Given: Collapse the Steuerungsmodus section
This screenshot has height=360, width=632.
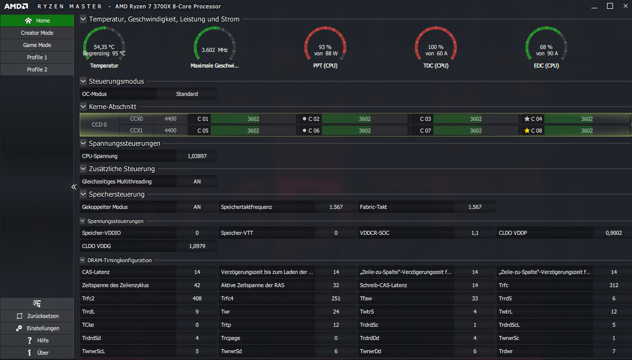Looking at the screenshot, I should coord(83,81).
